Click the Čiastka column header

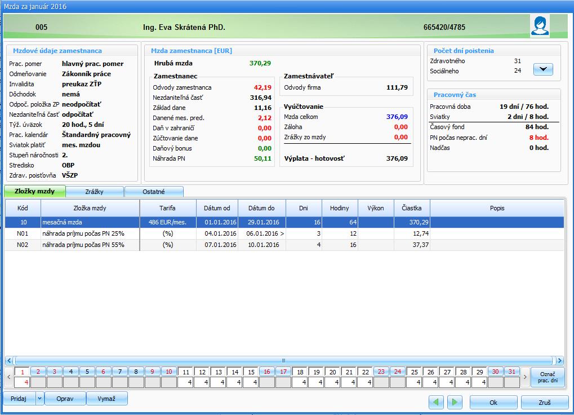(412, 208)
